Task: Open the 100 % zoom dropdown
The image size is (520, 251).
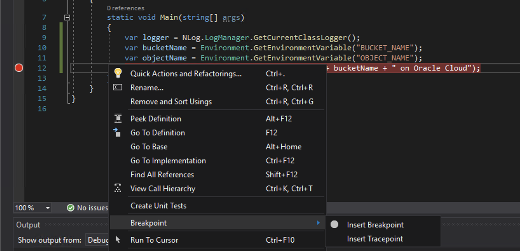Action: (47, 208)
